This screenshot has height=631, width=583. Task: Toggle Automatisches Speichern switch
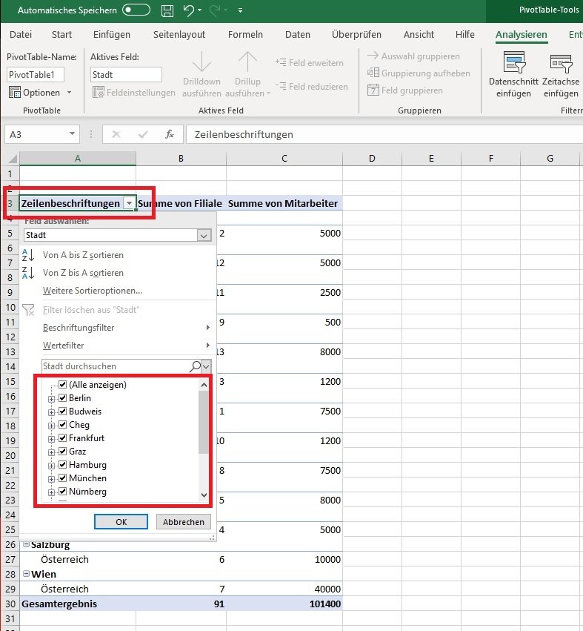click(136, 10)
